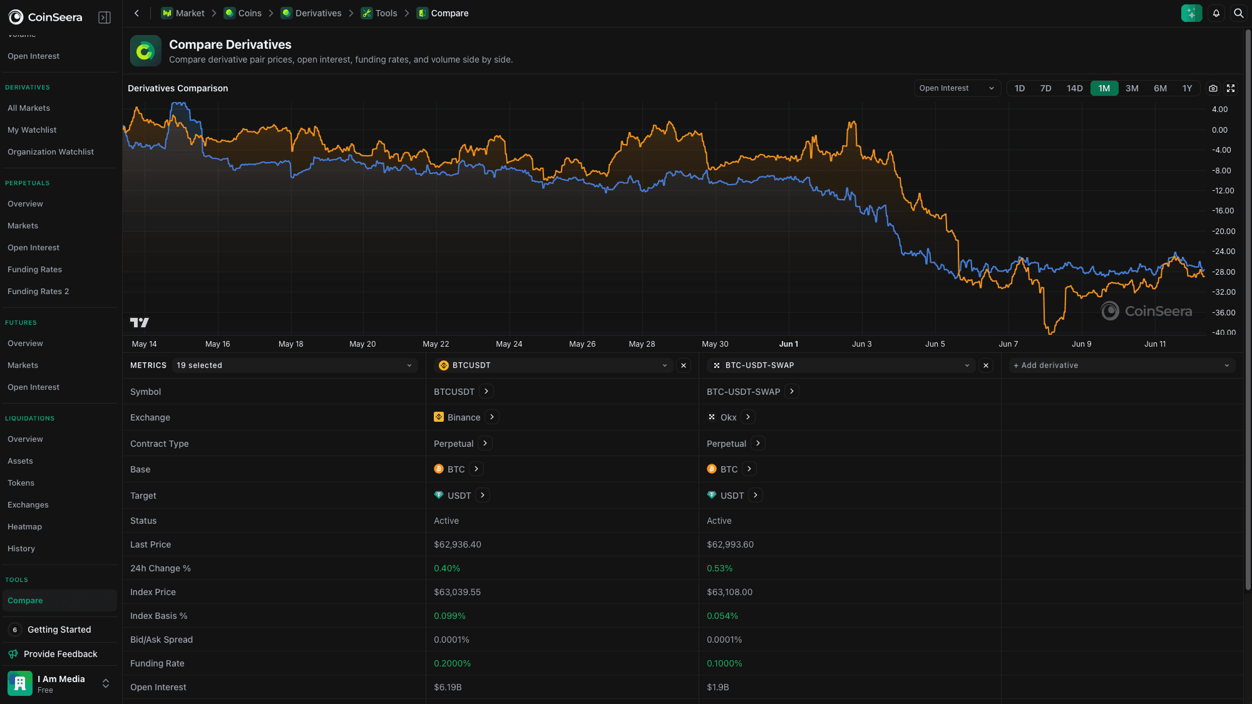Open Funding Rates 2 under Perpetuals
1252x704 pixels.
coord(59,292)
